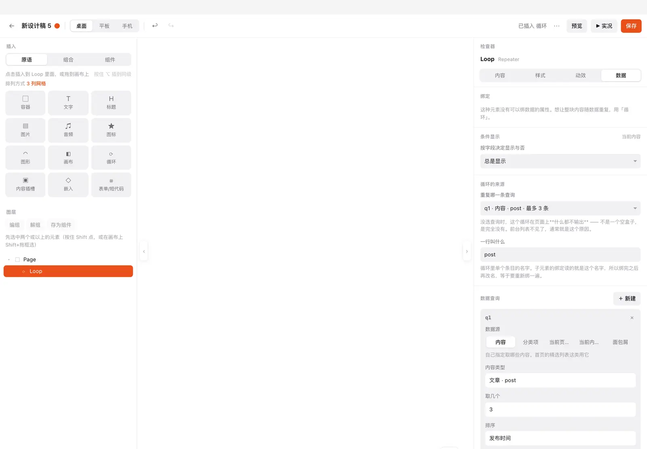Switch viewport to 桌面 desktop

point(81,26)
